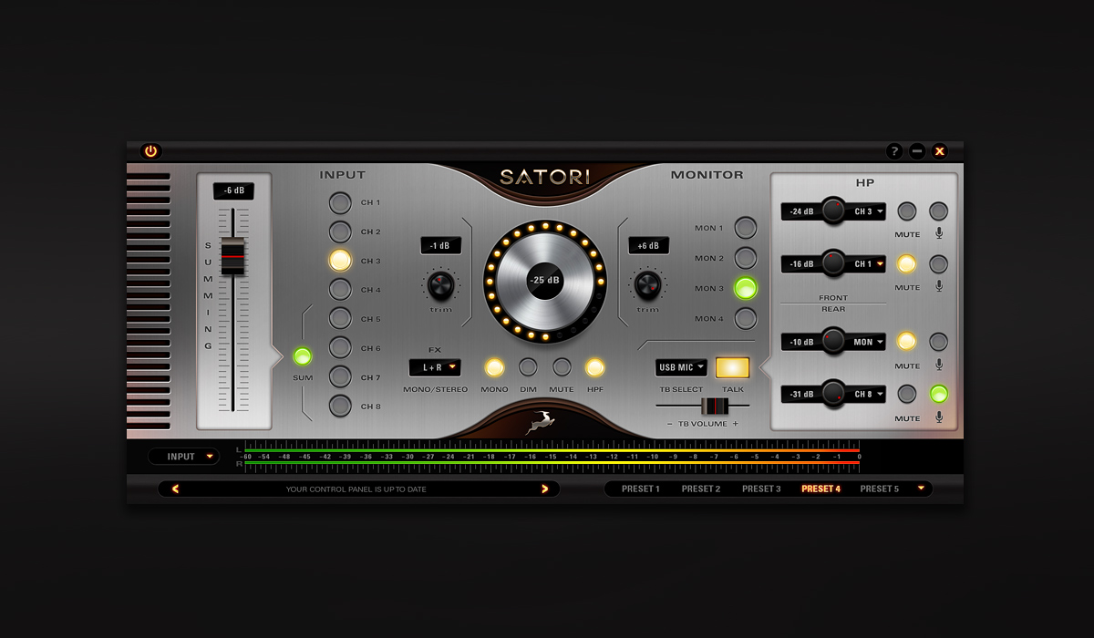Click the left orange arrow in status bar
This screenshot has width=1094, height=638.
click(175, 489)
